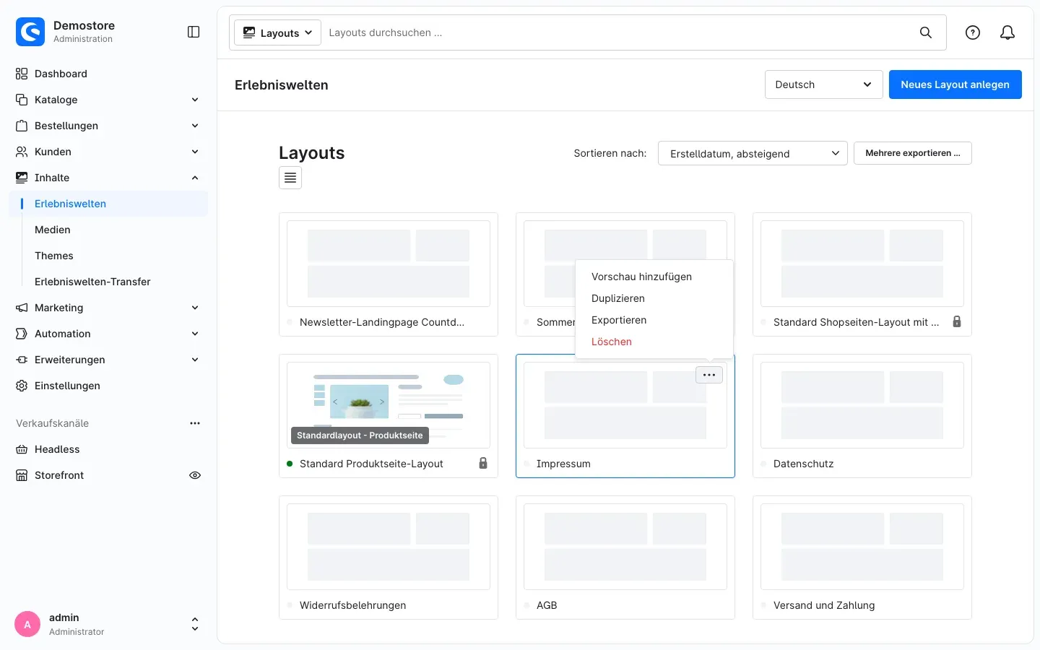The image size is (1040, 650).
Task: Expand the Bestellungen menu chevron
Action: pyautogui.click(x=195, y=126)
